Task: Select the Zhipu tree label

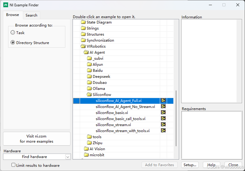Action: click(97, 143)
